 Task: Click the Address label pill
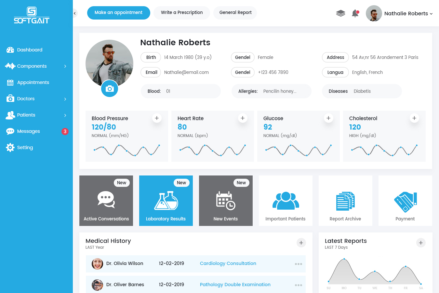tap(335, 57)
